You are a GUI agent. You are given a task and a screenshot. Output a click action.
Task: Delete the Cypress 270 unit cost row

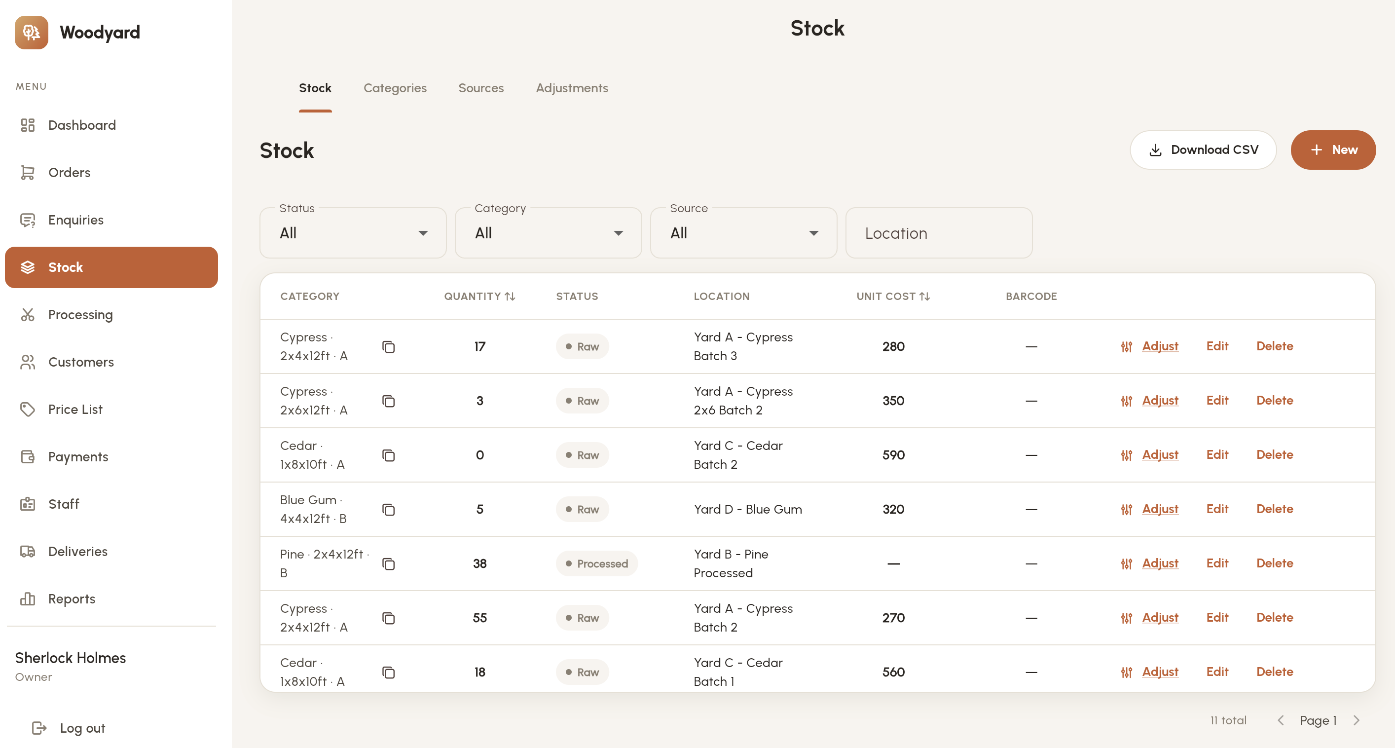click(1274, 617)
